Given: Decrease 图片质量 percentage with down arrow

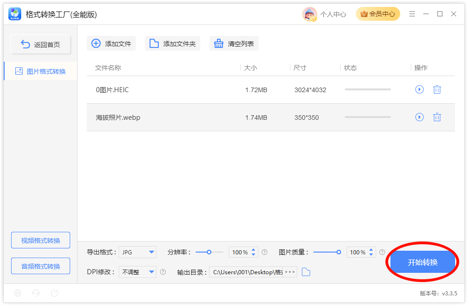Looking at the screenshot, I should (x=371, y=255).
